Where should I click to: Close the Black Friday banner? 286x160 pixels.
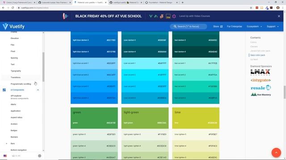(279, 16)
